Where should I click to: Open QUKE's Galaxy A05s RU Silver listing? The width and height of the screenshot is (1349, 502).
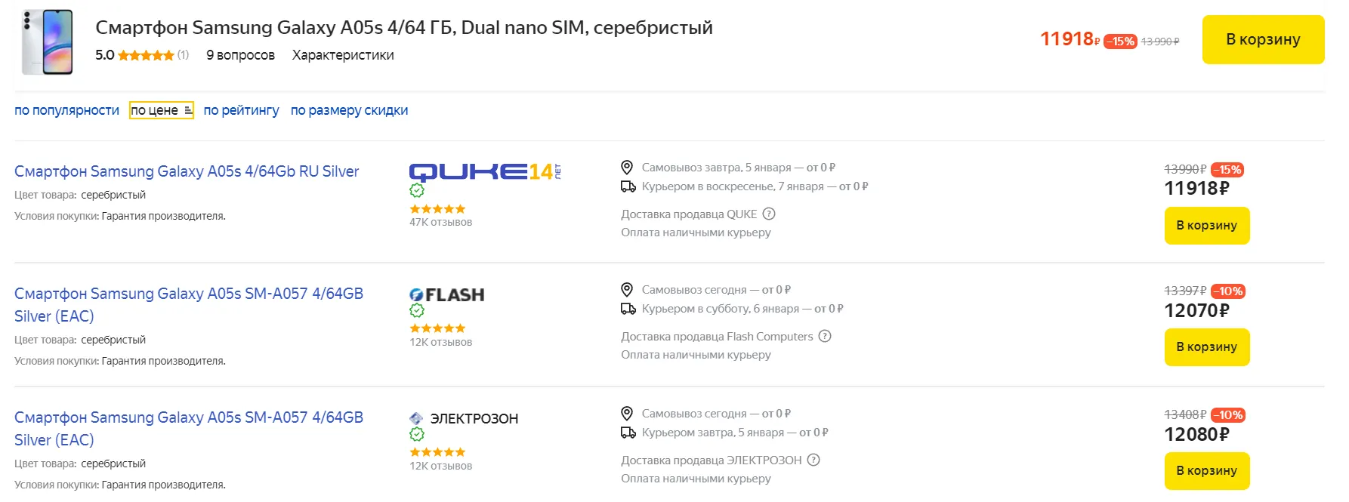click(187, 171)
